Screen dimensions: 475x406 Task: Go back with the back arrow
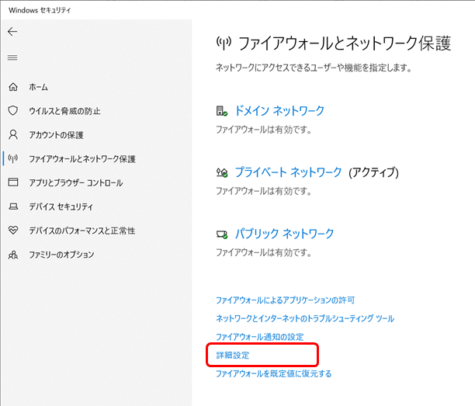coord(12,32)
